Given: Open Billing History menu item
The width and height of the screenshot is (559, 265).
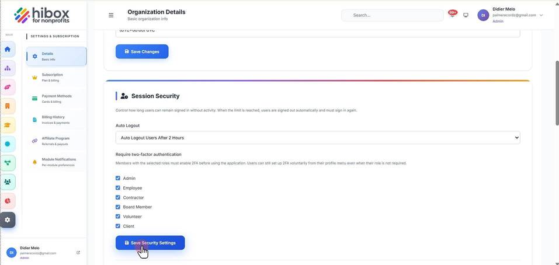Looking at the screenshot, I should coord(56,120).
